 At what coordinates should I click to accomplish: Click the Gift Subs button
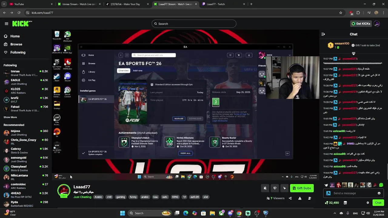pos(302,188)
